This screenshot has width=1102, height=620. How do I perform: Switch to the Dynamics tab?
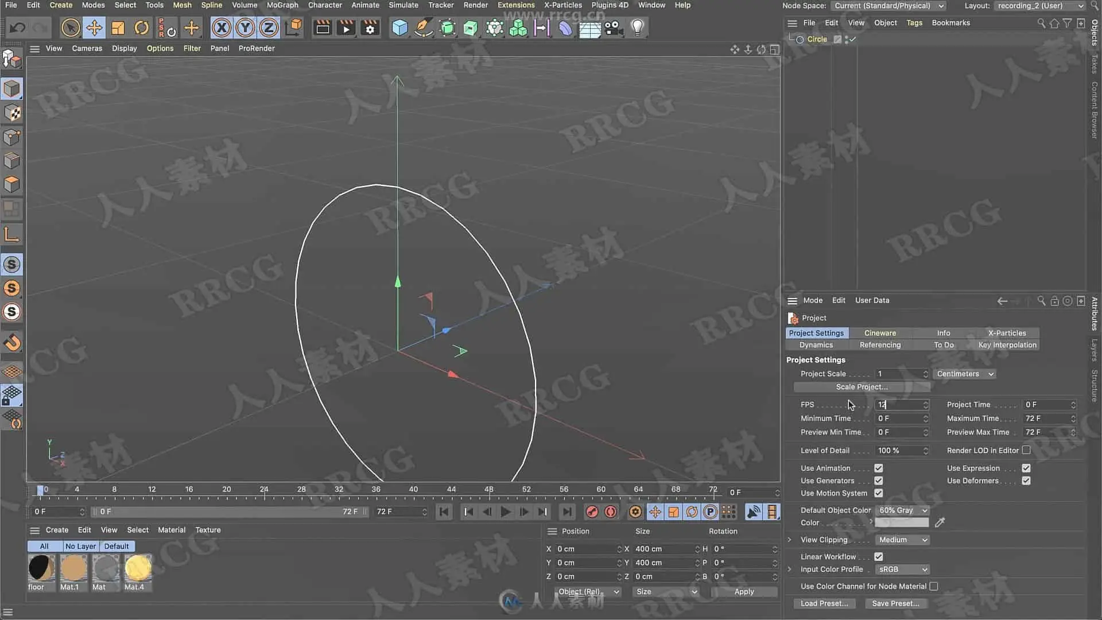(x=816, y=345)
